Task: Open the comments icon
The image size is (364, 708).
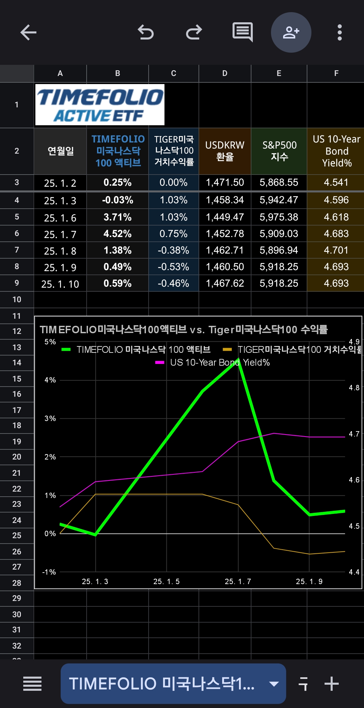Action: pos(243,33)
